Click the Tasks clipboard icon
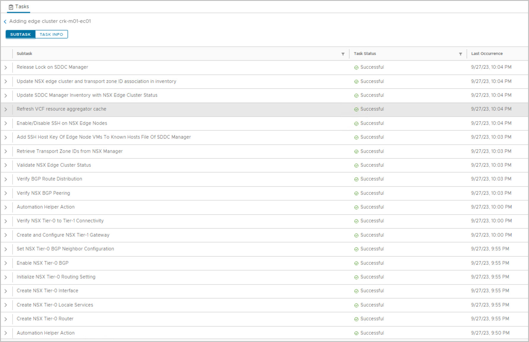The image size is (529, 342). tap(11, 7)
